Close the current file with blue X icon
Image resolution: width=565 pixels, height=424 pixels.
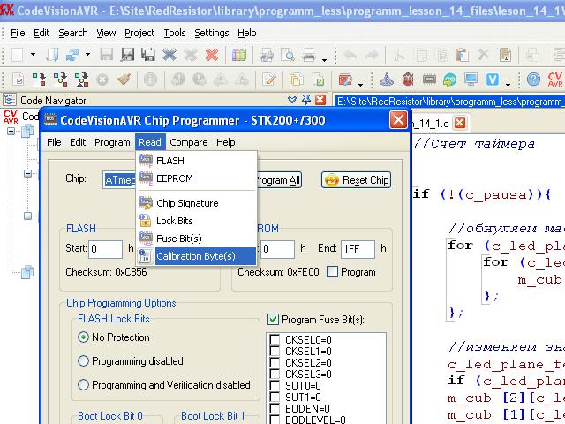click(x=169, y=55)
